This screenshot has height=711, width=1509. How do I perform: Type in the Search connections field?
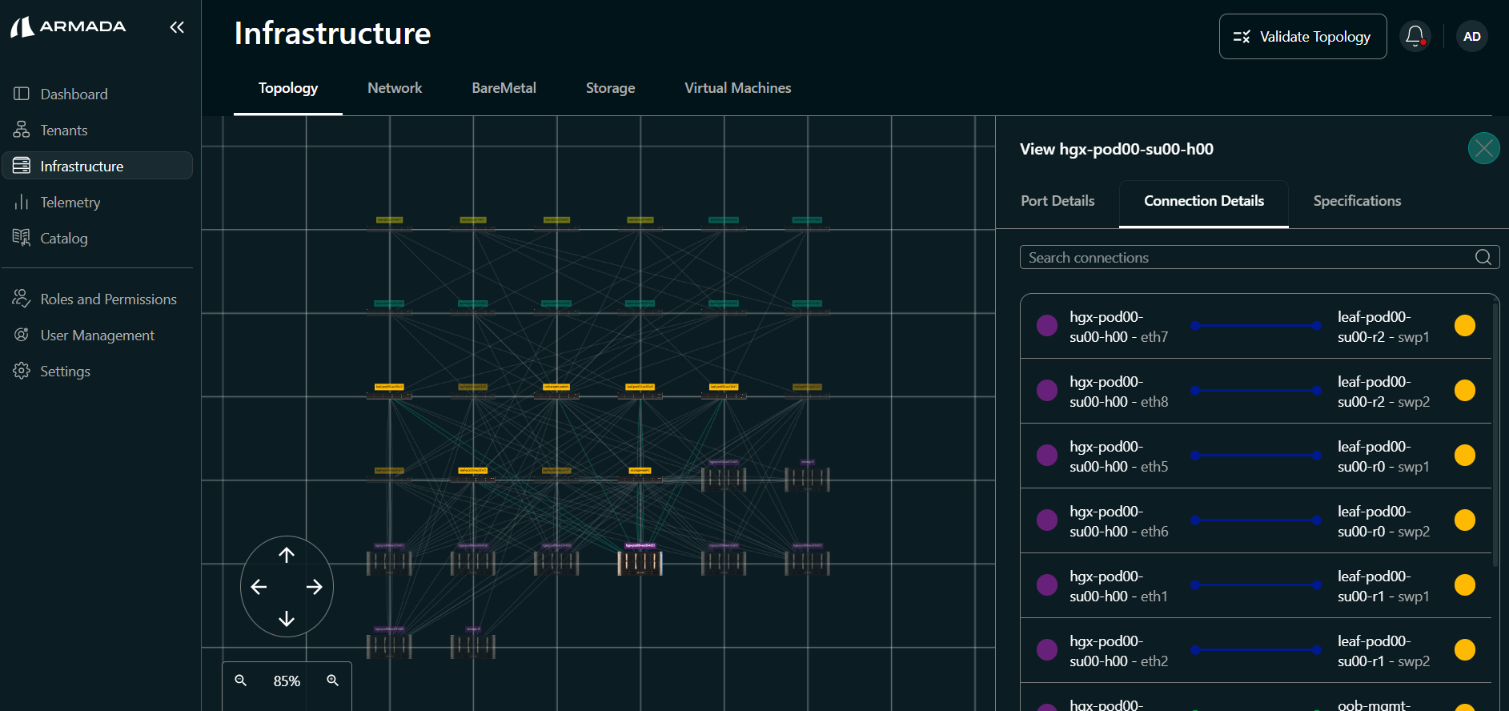[1245, 258]
